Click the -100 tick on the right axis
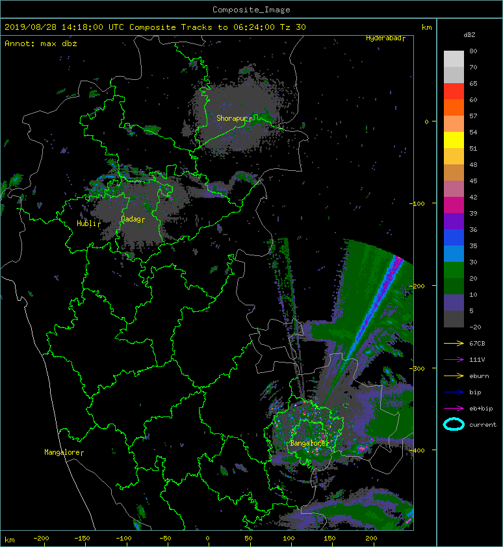The height and width of the screenshot is (547, 503). click(x=417, y=203)
